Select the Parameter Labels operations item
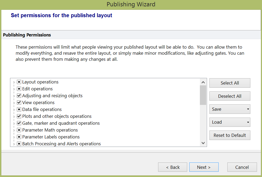 point(51,137)
